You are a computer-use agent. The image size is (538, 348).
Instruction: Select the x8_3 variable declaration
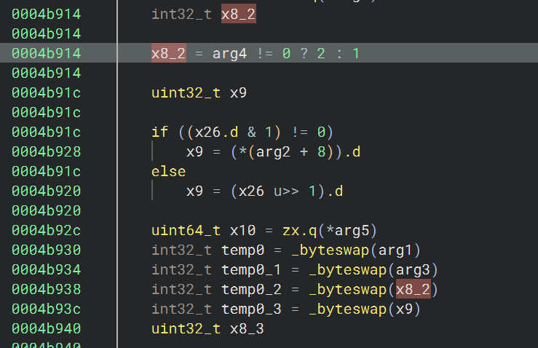point(246,328)
